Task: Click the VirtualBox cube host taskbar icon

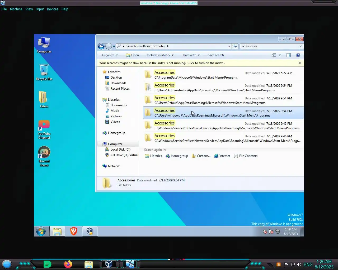Action: [x=109, y=264]
